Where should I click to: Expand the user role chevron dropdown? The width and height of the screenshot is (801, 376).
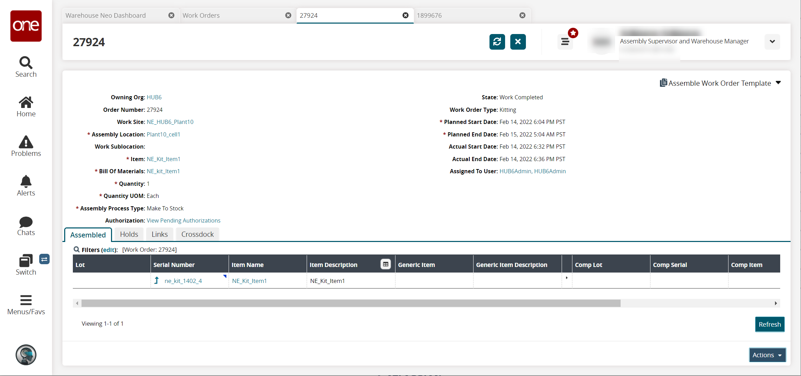pos(772,42)
